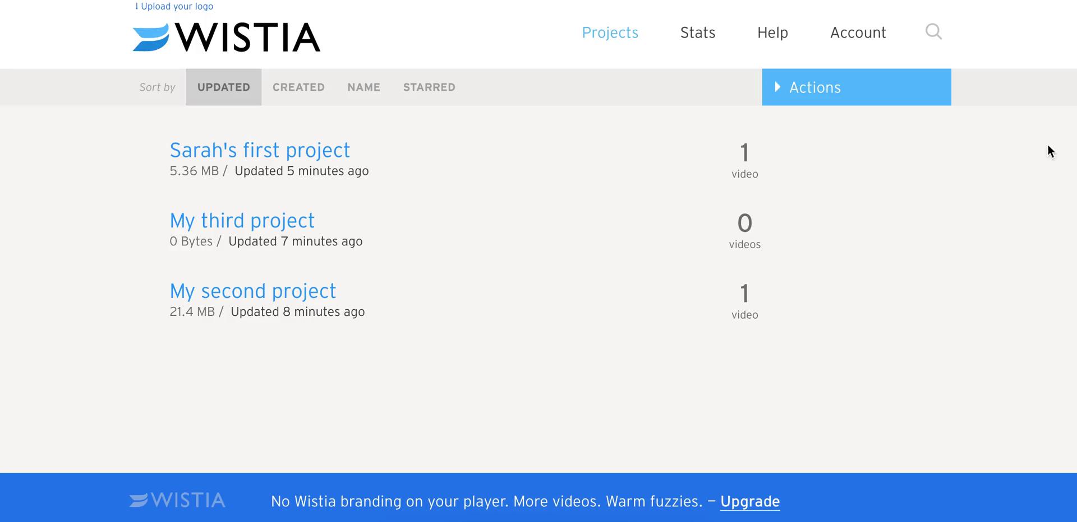
Task: Sort projects by Updated
Action: tap(224, 87)
